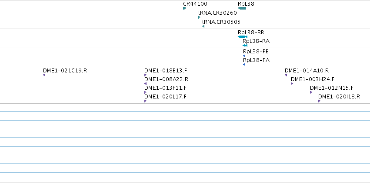Click the DME1-003H24.F label text
The width and height of the screenshot is (370, 183).
coord(313,79)
